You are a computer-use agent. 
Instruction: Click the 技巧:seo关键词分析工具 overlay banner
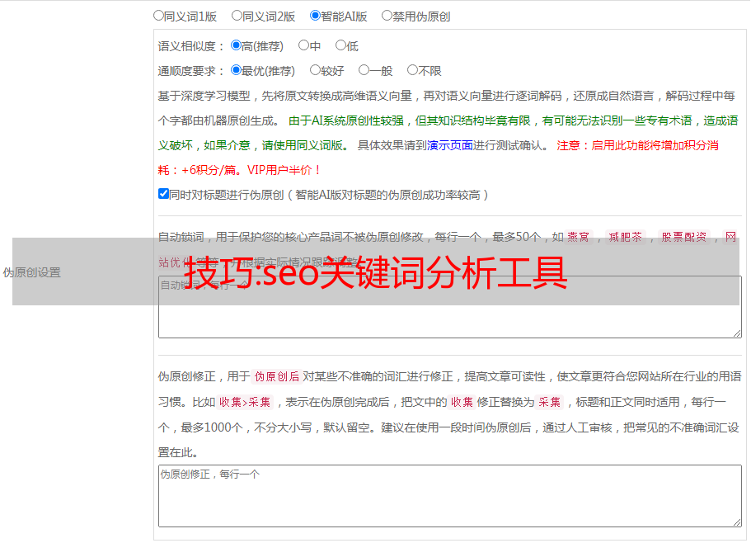point(375,271)
